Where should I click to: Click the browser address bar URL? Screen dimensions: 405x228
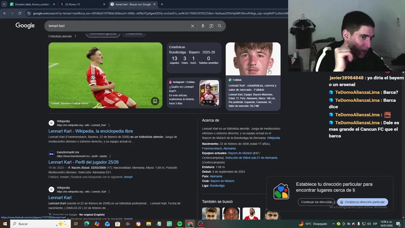point(160,13)
